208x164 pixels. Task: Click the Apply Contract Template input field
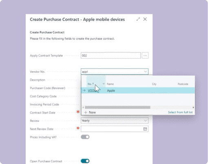[x=111, y=56]
